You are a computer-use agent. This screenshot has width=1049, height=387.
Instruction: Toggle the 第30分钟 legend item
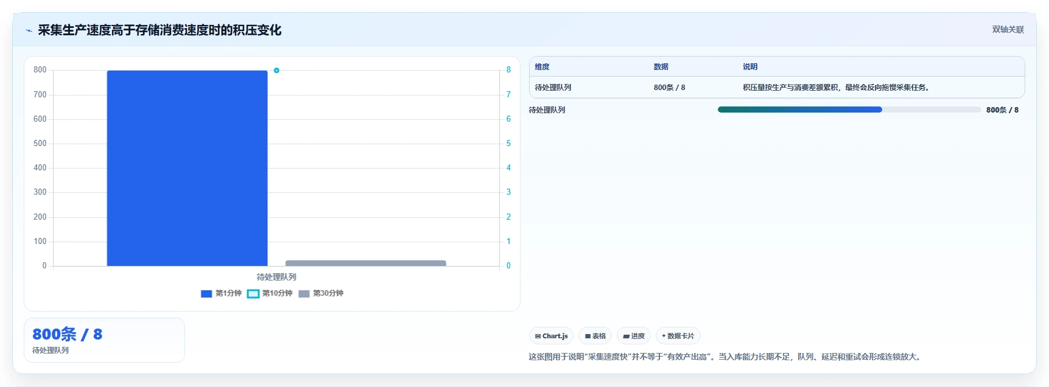(321, 293)
